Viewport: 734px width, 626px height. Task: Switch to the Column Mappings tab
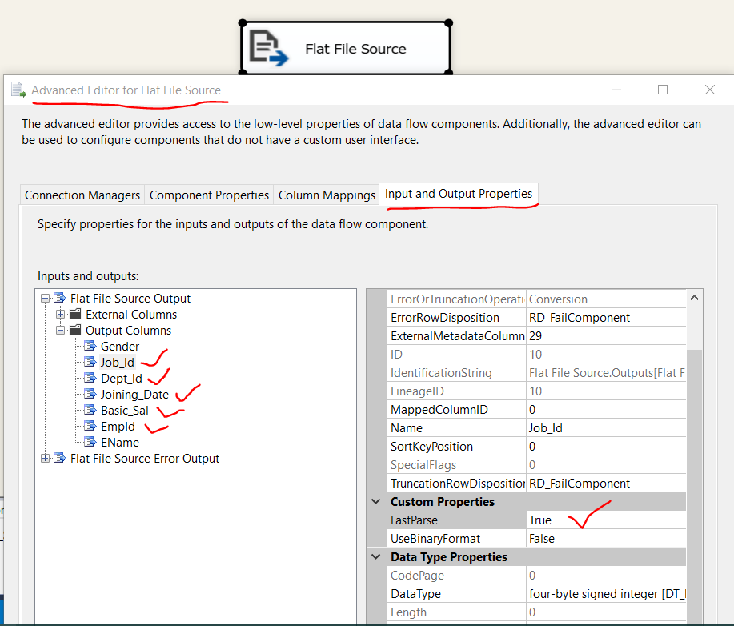(326, 194)
